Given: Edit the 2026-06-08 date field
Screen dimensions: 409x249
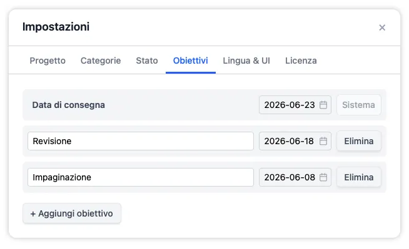Looking at the screenshot, I should pyautogui.click(x=295, y=177).
